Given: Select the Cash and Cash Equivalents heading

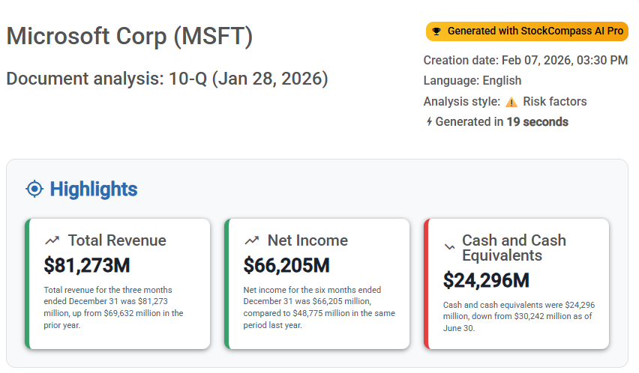Looking at the screenshot, I should [514, 248].
